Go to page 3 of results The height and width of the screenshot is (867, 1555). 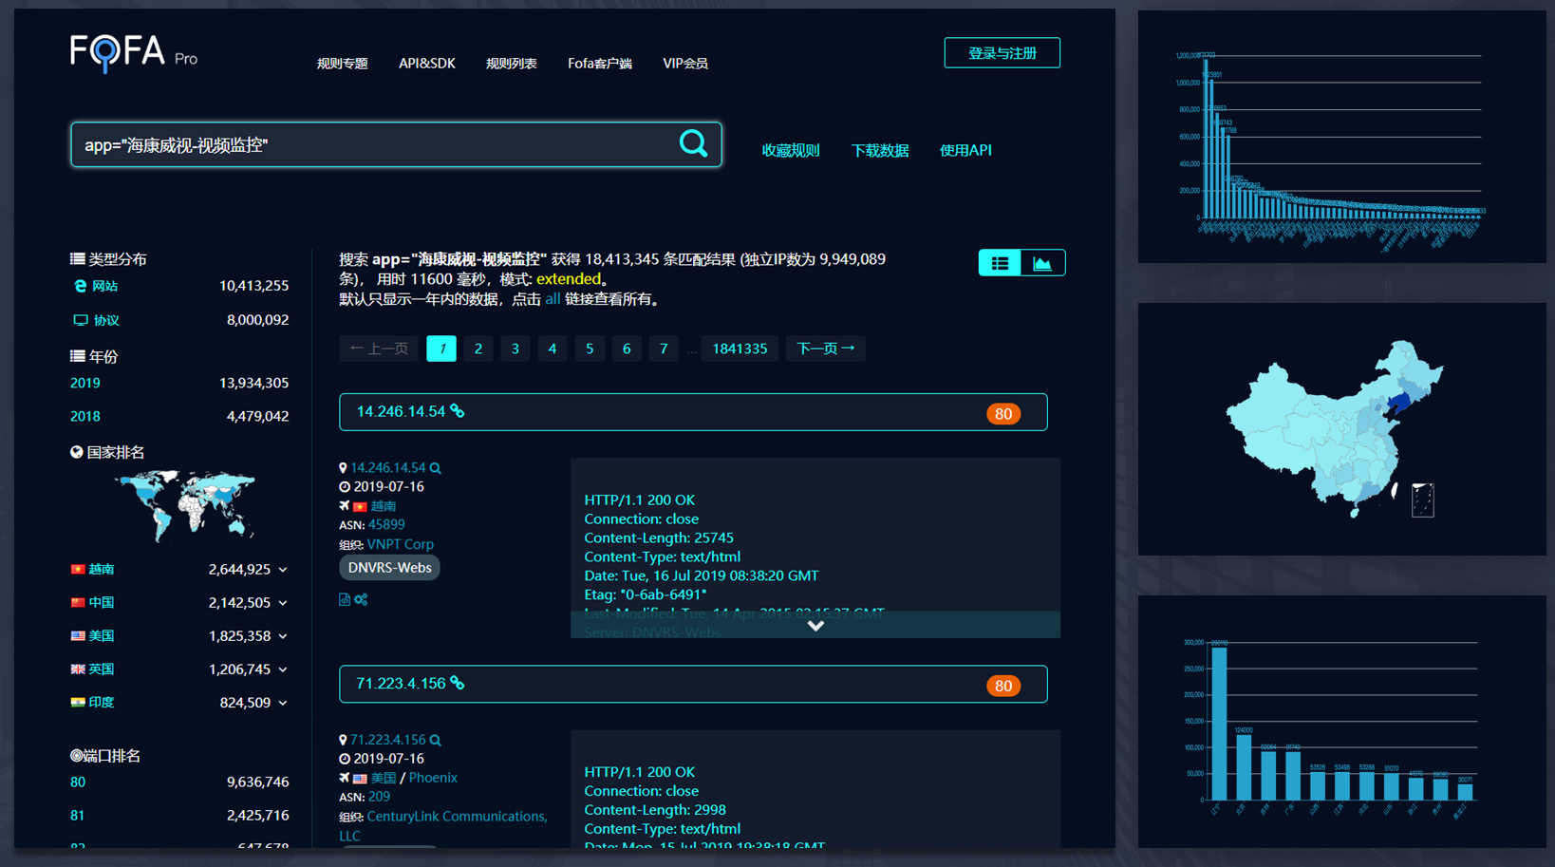[x=515, y=349]
